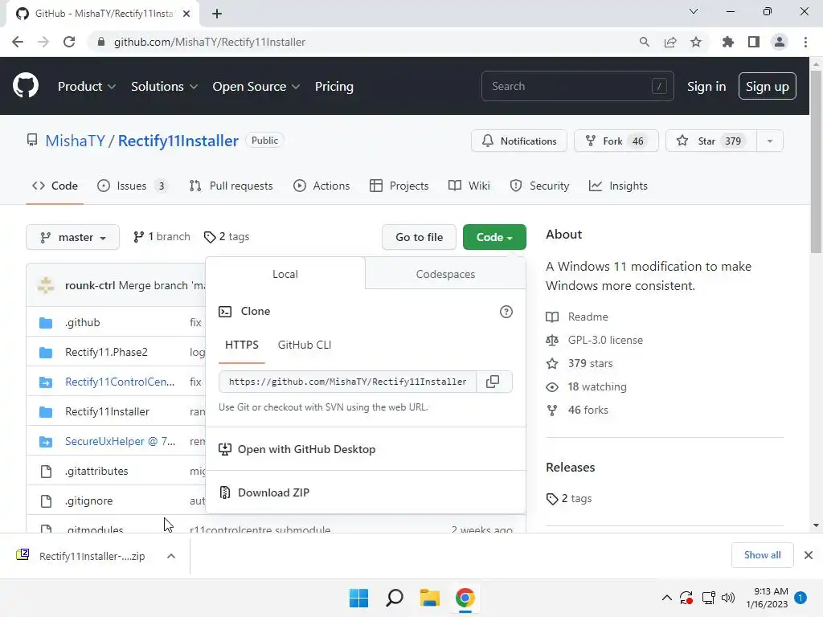Image resolution: width=823 pixels, height=617 pixels.
Task: Open the Issues tab
Action: pyautogui.click(x=133, y=186)
